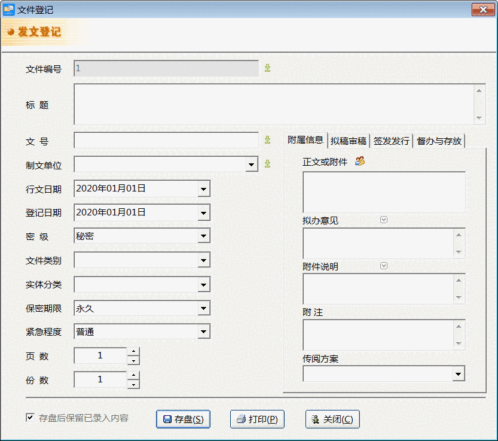Open the 督办与存放 tab

[x=438, y=141]
